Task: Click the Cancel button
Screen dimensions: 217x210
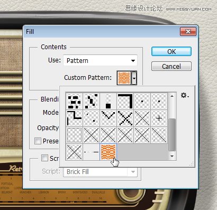Action: [x=171, y=66]
